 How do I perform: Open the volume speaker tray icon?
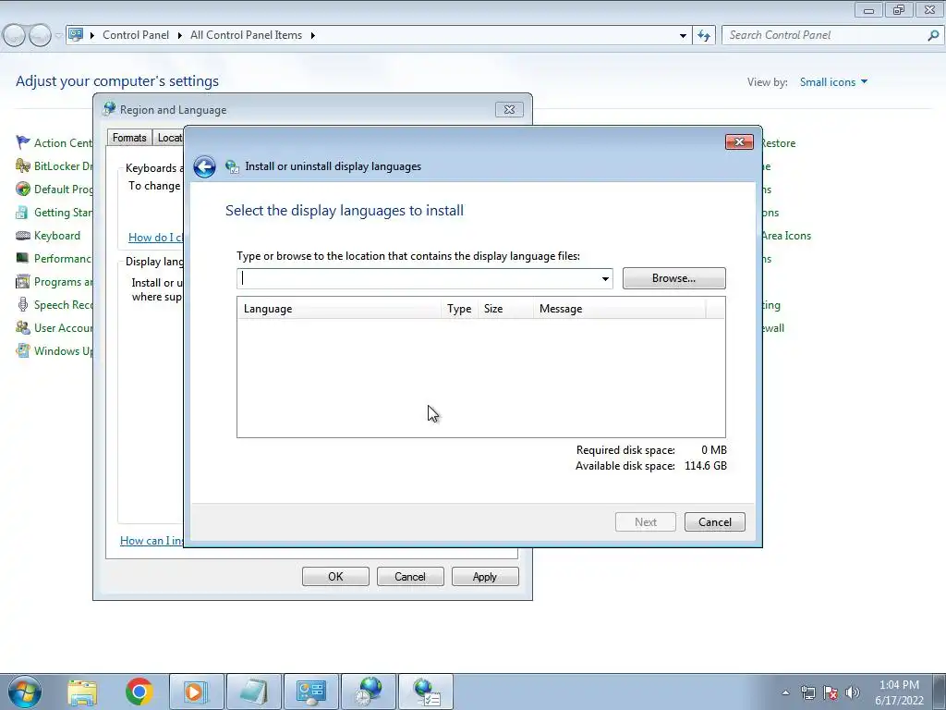[x=853, y=692]
